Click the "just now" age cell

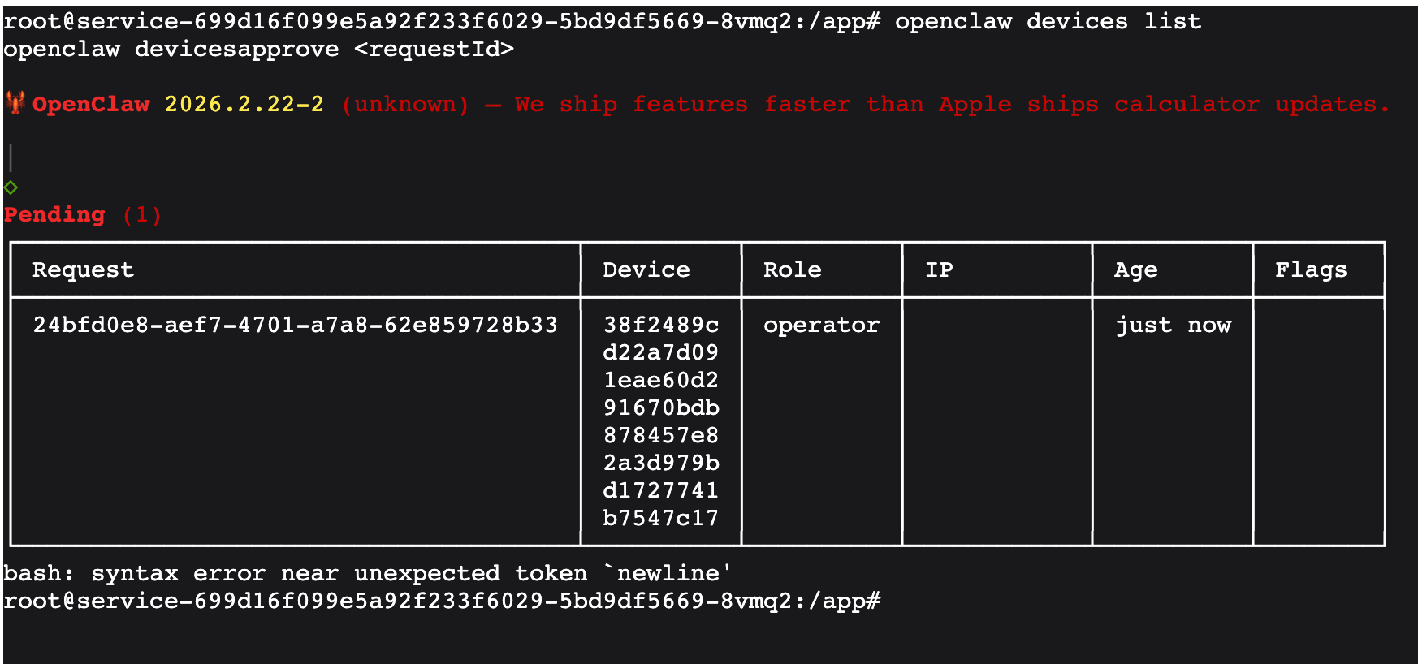tap(1173, 326)
